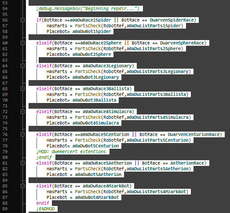Image resolution: width=230 pixels, height=213 pixels.
Task: Collapse the fold at line 64 Legionary
Action: point(22,66)
